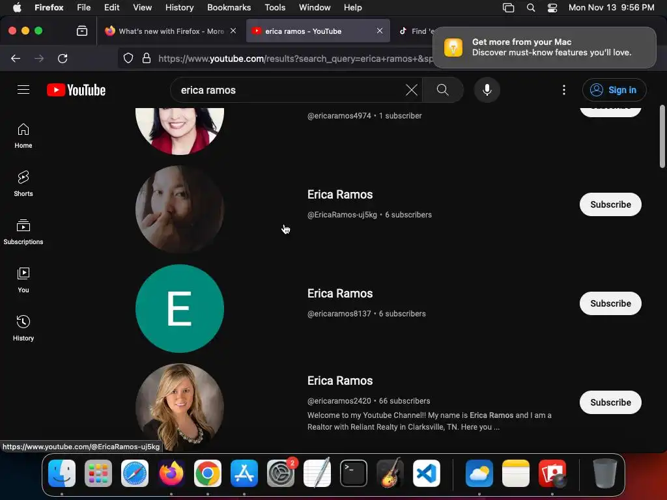
Task: Click the teal E channel avatar
Action: tap(180, 309)
